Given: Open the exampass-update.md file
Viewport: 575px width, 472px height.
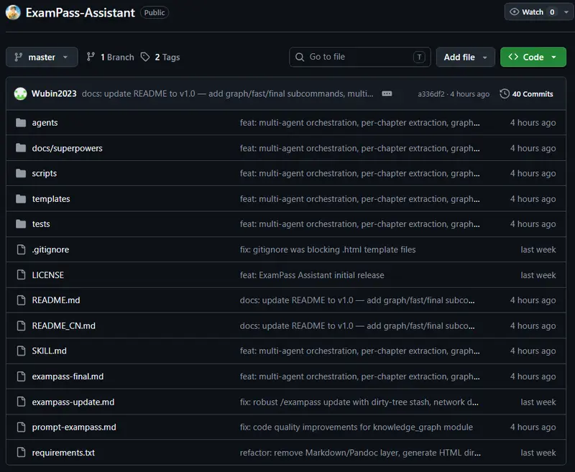Looking at the screenshot, I should click(x=73, y=402).
